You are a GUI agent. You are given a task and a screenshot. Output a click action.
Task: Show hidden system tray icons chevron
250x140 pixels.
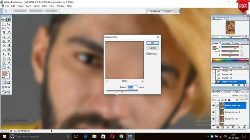[x=207, y=136]
